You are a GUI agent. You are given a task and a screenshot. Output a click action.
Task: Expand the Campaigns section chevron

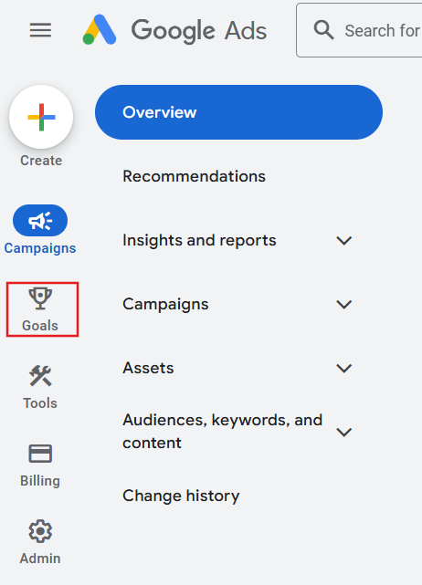click(344, 304)
